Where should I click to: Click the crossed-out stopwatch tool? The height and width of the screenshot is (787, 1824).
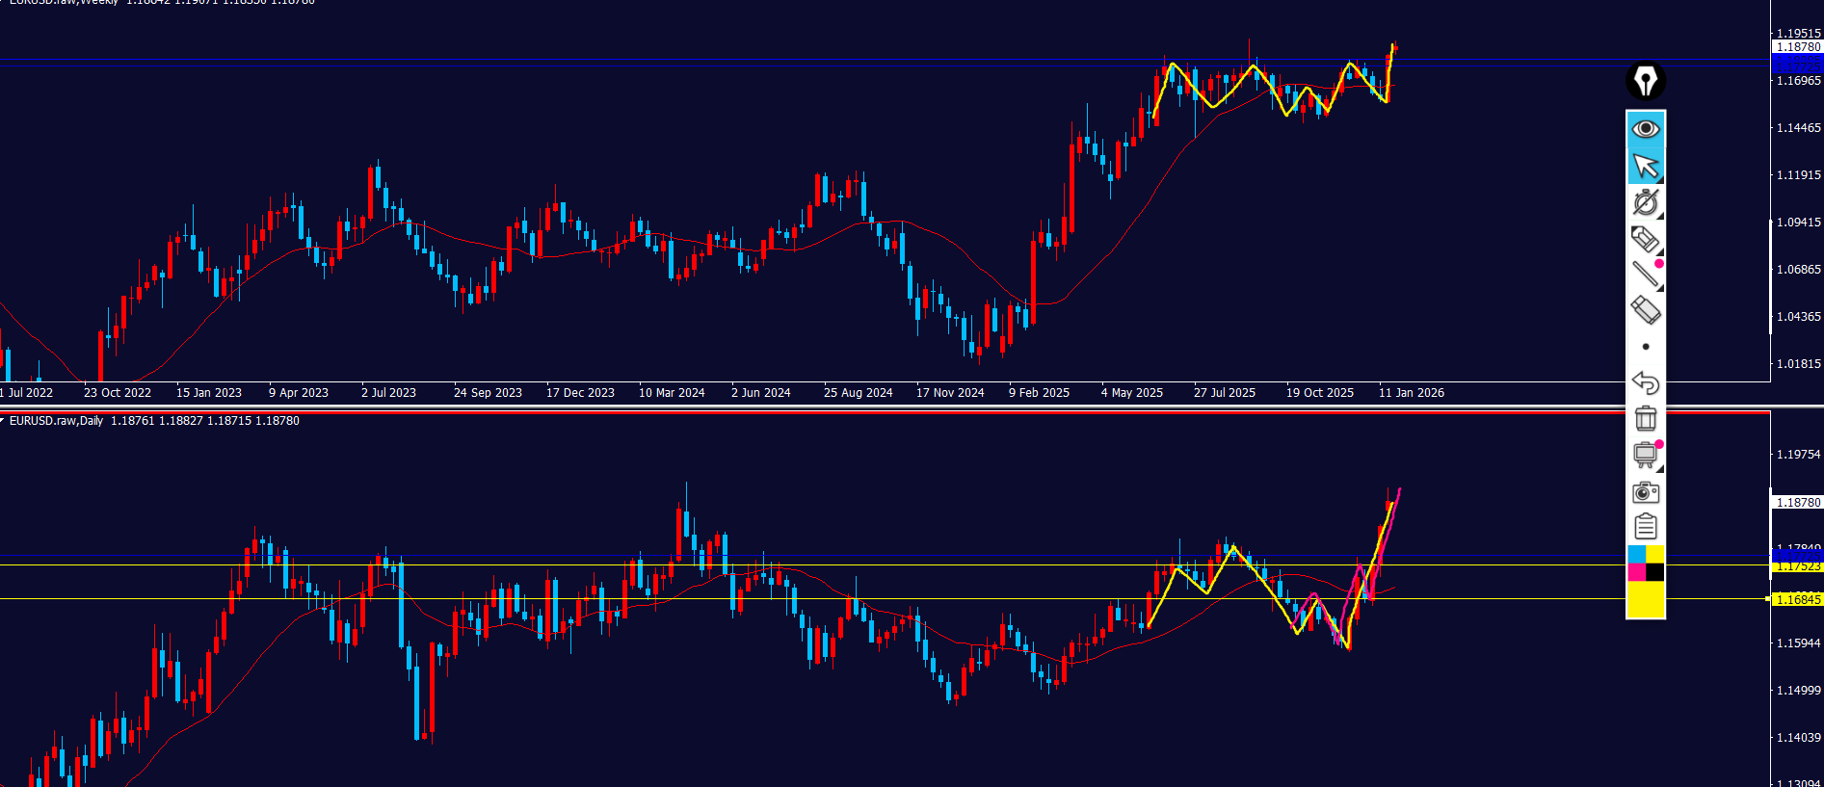[1646, 202]
